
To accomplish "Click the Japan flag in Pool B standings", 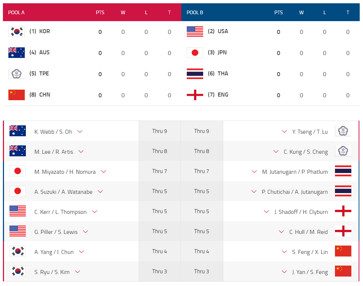I will [195, 53].
